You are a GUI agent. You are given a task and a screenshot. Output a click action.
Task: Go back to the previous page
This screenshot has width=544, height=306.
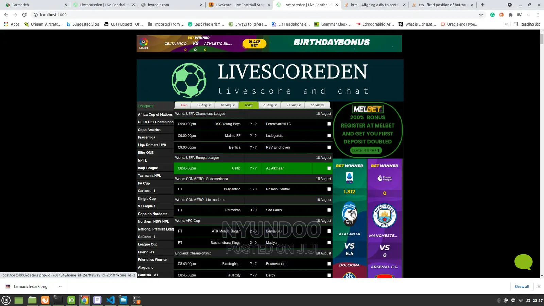click(x=6, y=15)
